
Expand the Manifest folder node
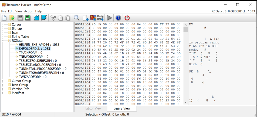pos(2,93)
